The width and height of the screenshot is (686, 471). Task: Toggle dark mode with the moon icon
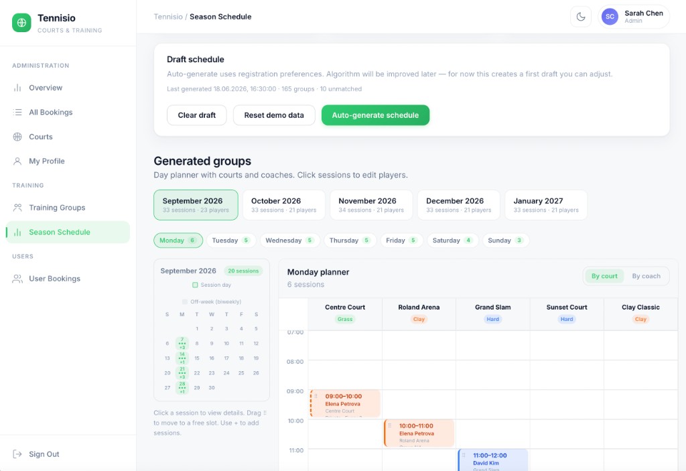coord(581,17)
